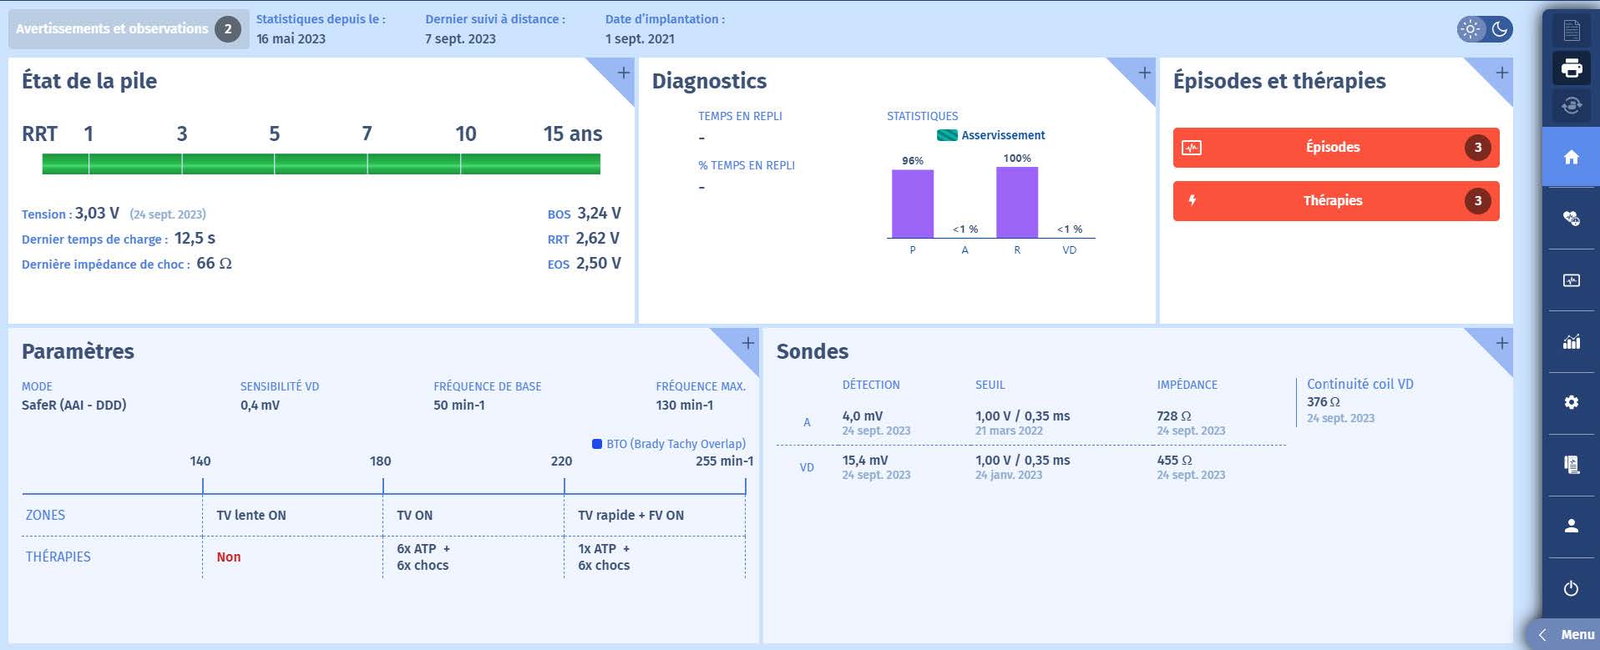Open the settings gear in the sidebar
The width and height of the screenshot is (1600, 650).
click(x=1571, y=402)
